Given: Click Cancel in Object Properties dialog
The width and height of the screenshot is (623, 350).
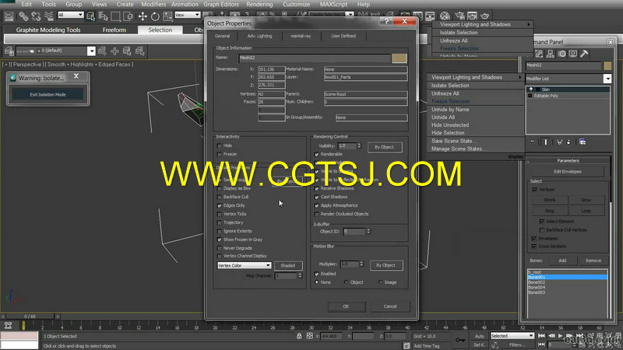Looking at the screenshot, I should (390, 306).
